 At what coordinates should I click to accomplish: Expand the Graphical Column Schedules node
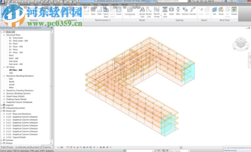coord(4,102)
